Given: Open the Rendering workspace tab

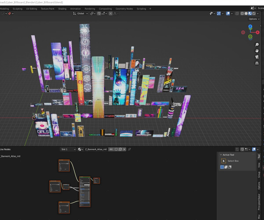Looking at the screenshot, I should point(90,9).
